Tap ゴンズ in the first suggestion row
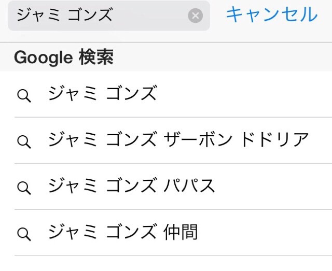 pyautogui.click(x=131, y=93)
